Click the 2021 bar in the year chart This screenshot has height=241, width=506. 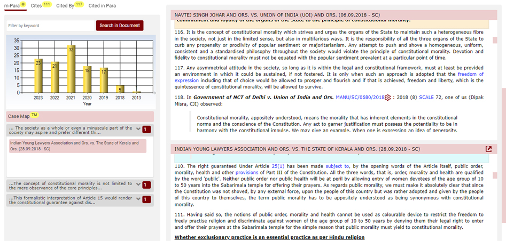(71, 69)
